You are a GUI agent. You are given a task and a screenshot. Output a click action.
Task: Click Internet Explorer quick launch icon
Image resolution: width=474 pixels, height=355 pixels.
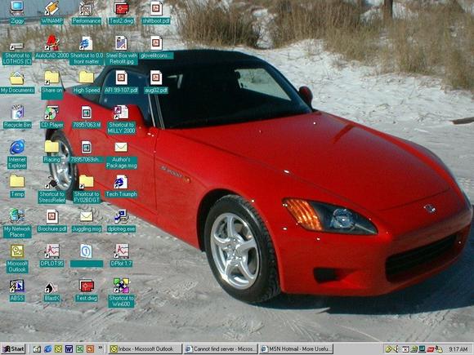pos(47,349)
